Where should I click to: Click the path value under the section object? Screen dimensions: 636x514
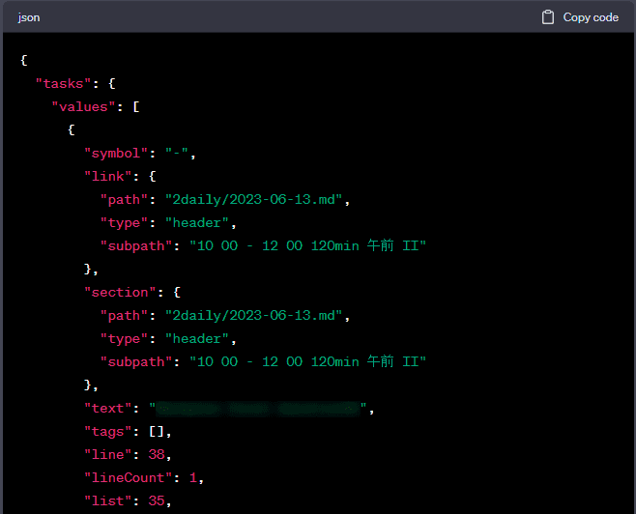[256, 315]
